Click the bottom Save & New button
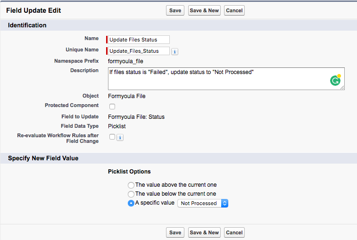Viewport: 357px width, 240px height. 204,232
